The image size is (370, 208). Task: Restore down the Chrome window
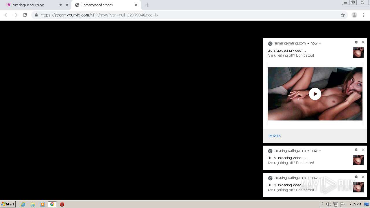click(353, 3)
